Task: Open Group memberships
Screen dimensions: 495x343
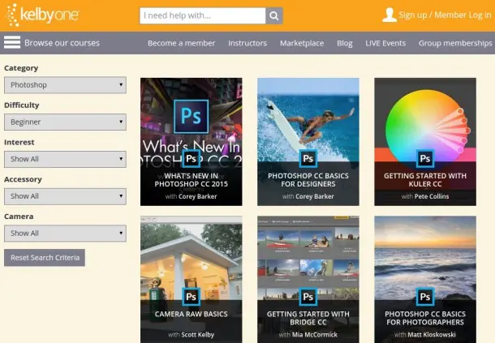Action: 455,43
